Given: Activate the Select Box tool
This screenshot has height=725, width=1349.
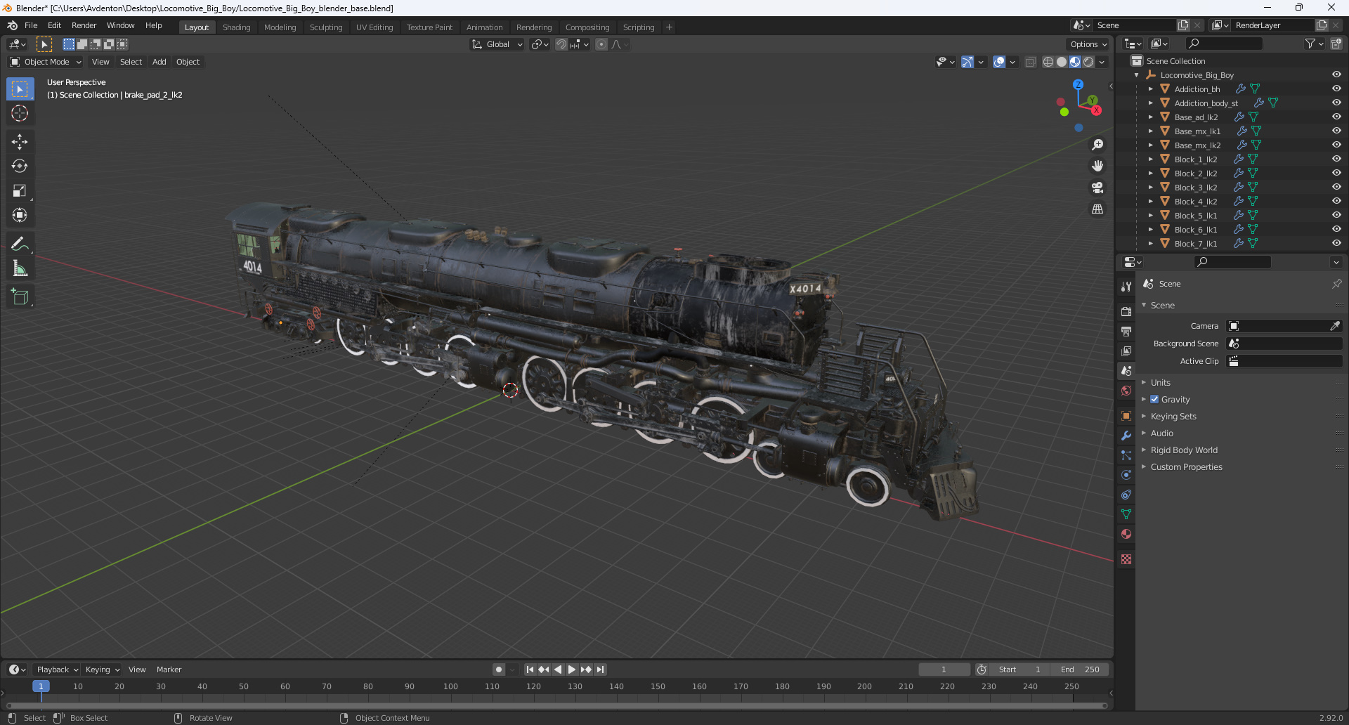Looking at the screenshot, I should pos(20,89).
